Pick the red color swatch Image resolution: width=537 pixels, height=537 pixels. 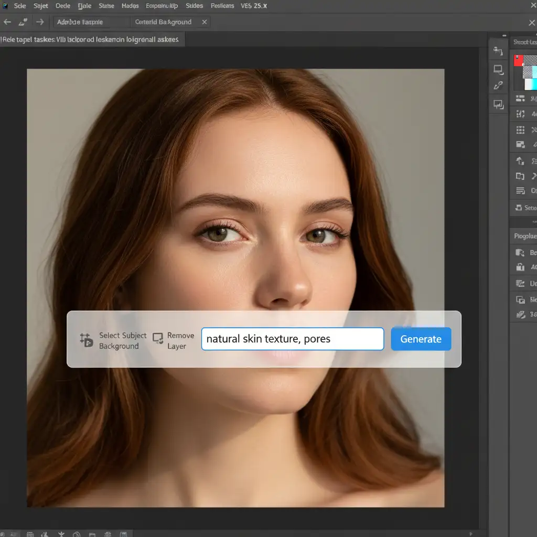[x=518, y=60]
